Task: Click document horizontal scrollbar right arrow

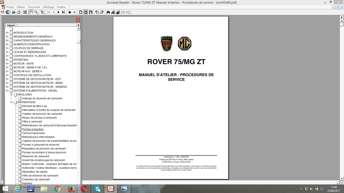Action: pyautogui.click(x=338, y=182)
